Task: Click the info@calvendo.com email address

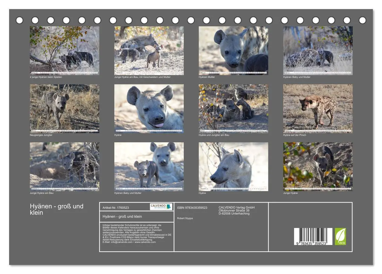Action: click(x=122, y=242)
